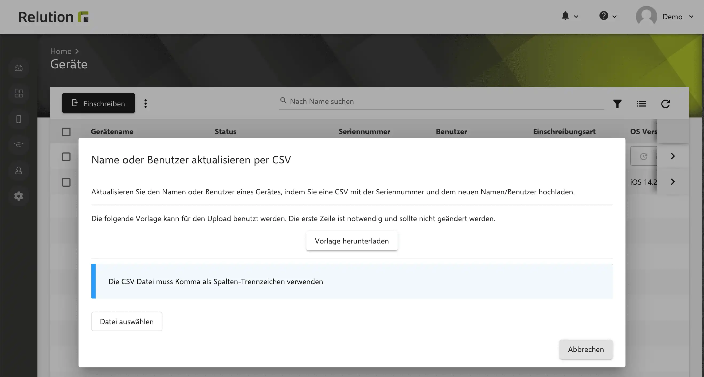Screen dimensions: 704x377
Task: Click the Relution logo
Action: [x=54, y=17]
